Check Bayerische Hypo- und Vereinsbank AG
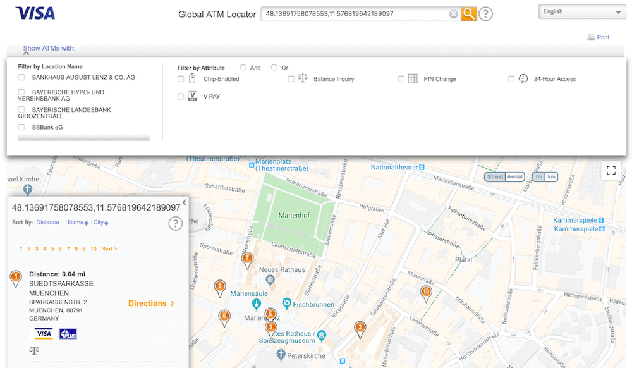The image size is (632, 368). pos(21,92)
